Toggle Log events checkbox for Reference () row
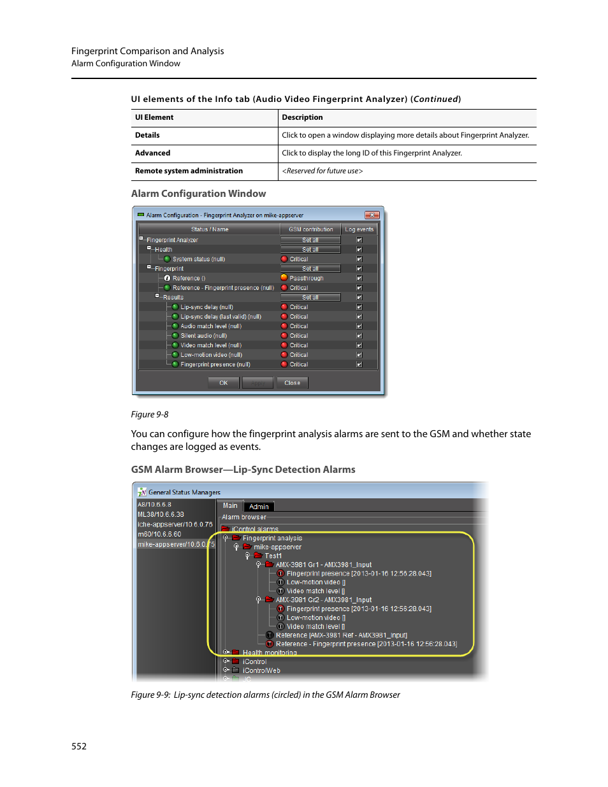 tap(359, 278)
